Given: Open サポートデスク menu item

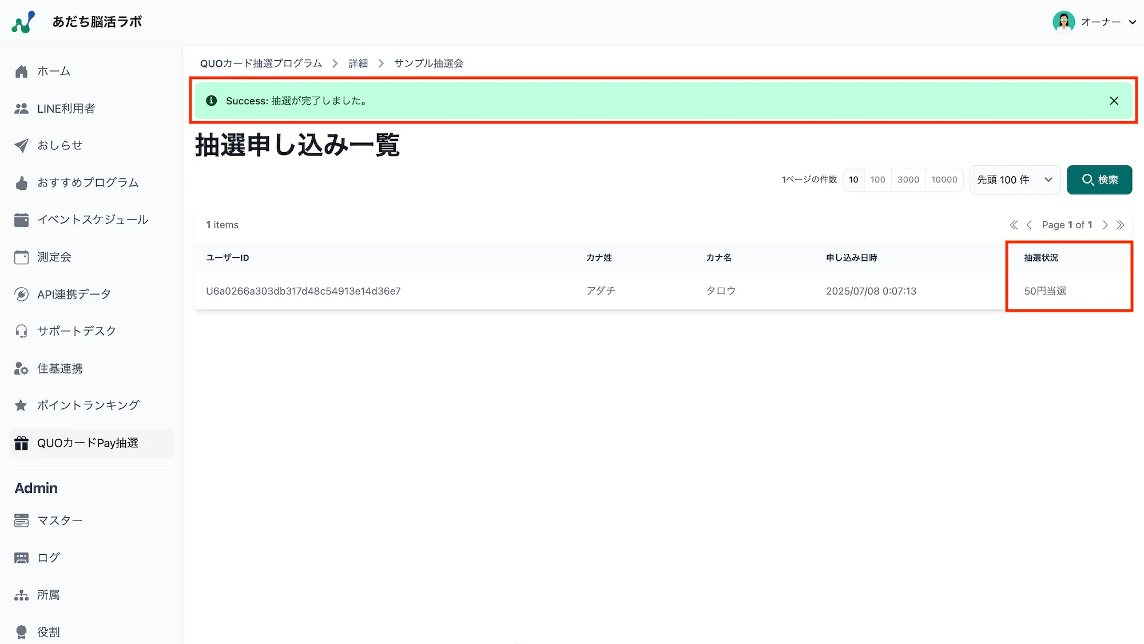Looking at the screenshot, I should click(92, 331).
